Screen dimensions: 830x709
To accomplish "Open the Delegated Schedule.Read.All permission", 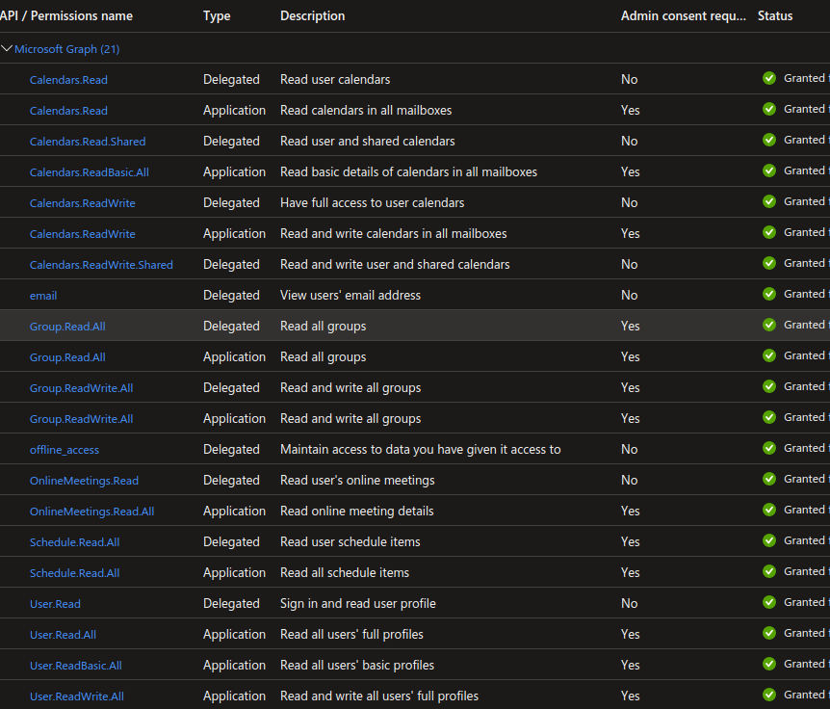I will pos(74,542).
